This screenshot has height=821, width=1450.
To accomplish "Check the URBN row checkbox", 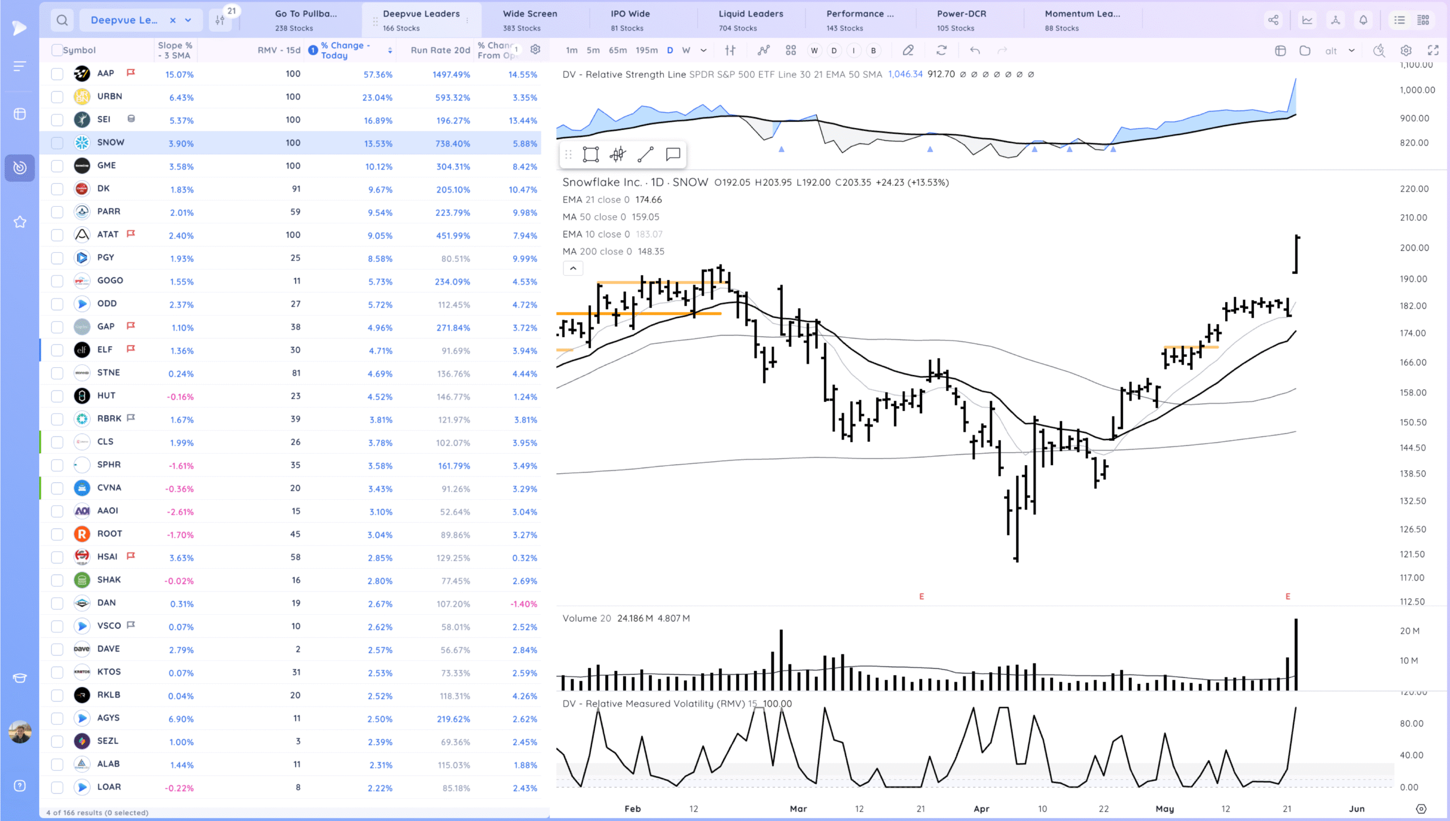I will 57,97.
